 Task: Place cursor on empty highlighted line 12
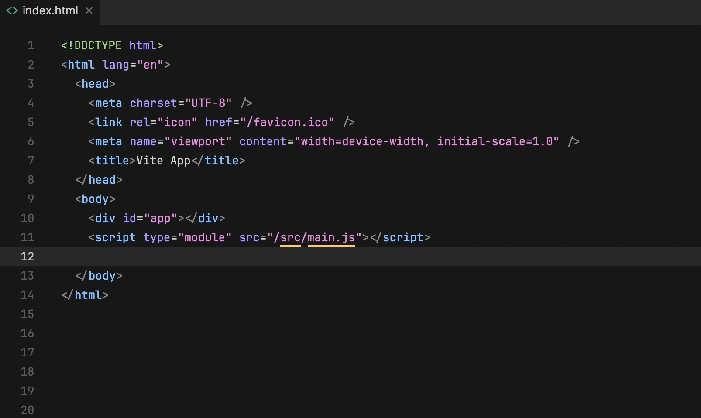click(350, 257)
